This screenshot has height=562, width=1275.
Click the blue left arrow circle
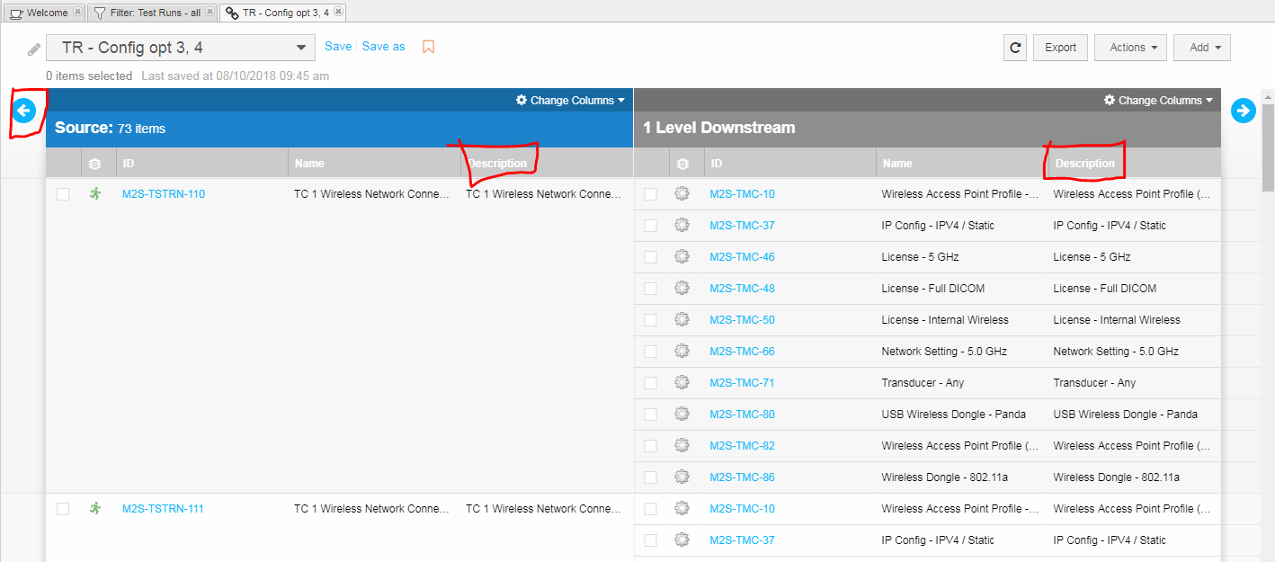pos(23,111)
